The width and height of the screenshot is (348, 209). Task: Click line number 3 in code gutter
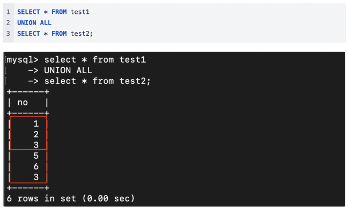coord(8,33)
